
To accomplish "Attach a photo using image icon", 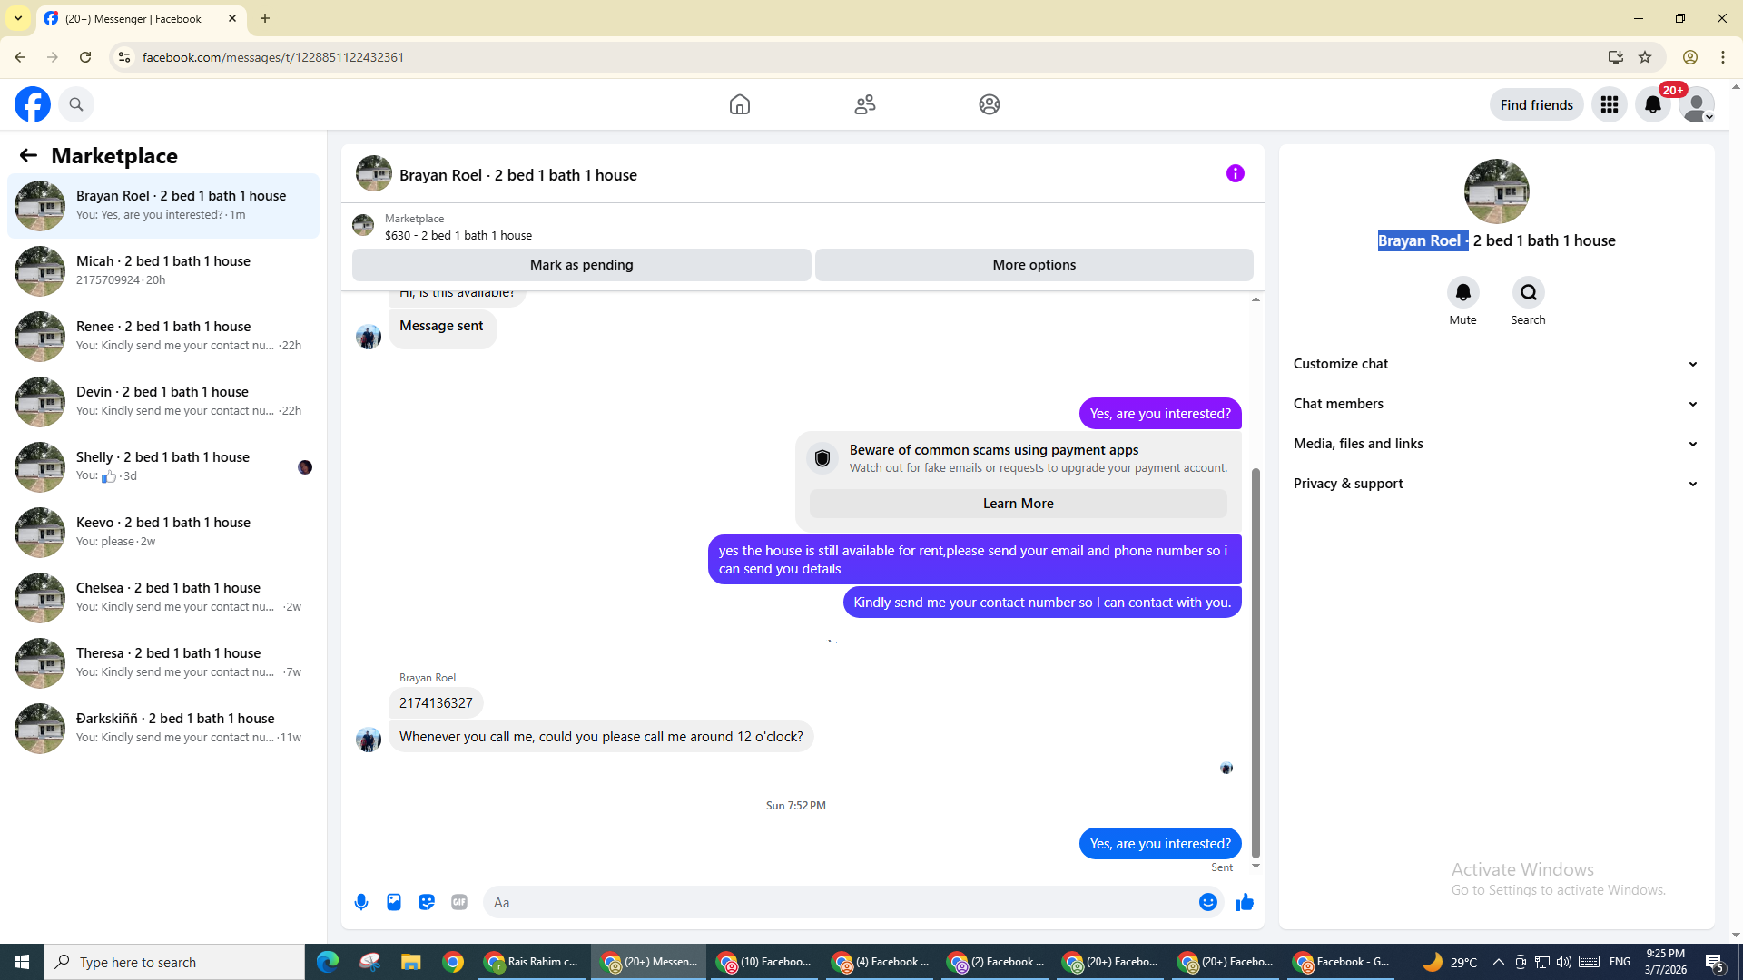I will point(394,902).
